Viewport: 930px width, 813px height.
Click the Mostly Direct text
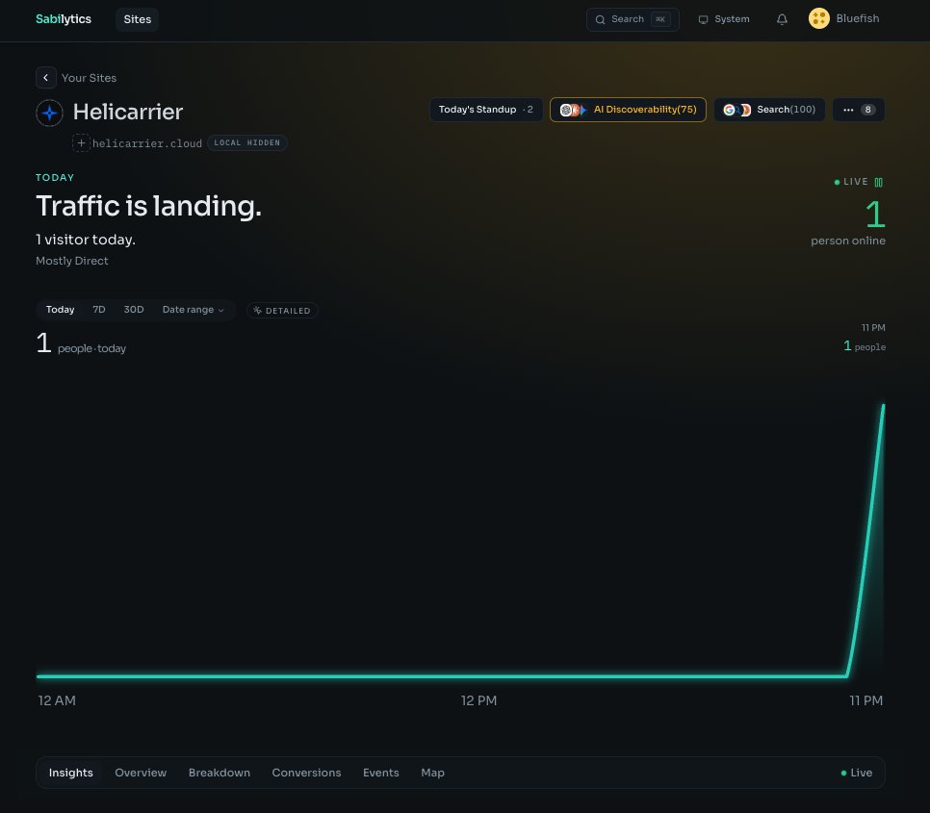coord(72,261)
